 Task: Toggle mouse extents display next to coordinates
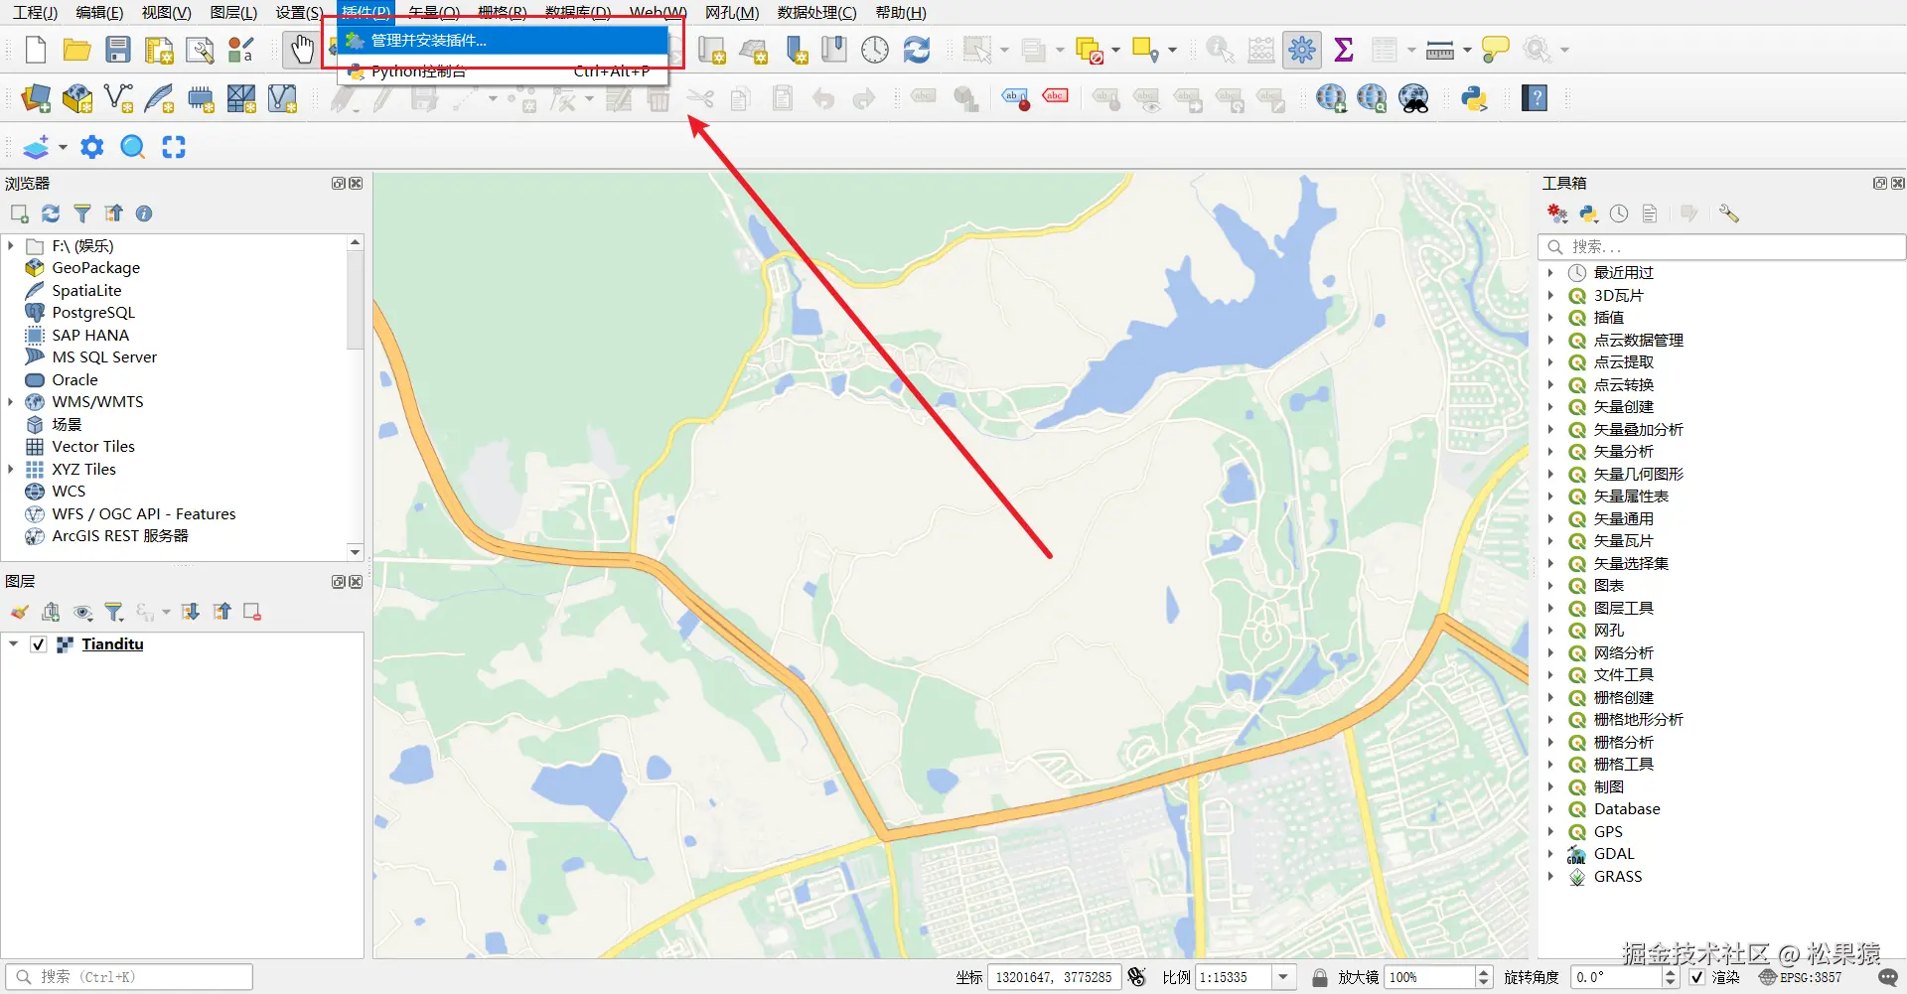tap(1137, 977)
